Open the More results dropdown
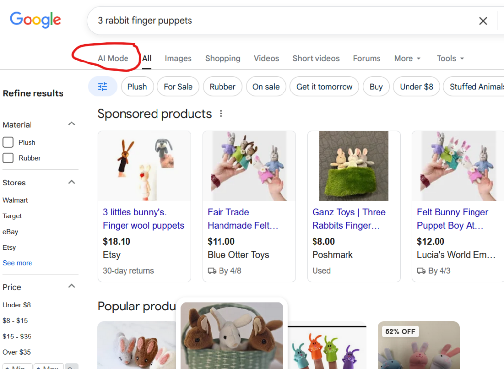 coord(407,58)
